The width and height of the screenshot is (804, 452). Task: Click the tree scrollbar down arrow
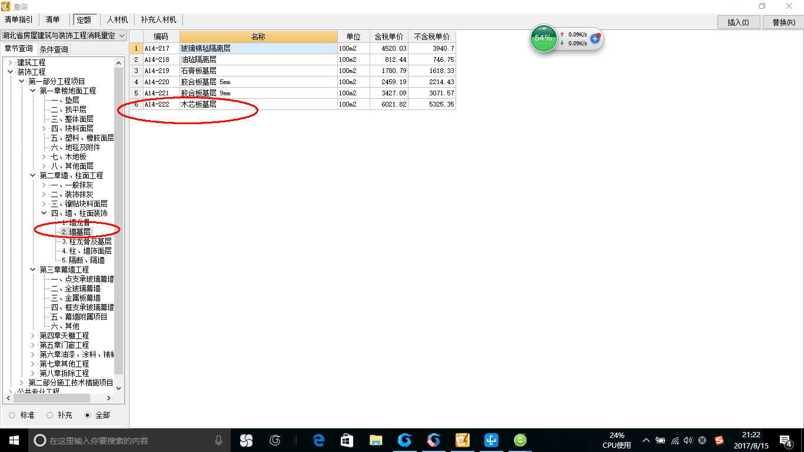[x=119, y=388]
